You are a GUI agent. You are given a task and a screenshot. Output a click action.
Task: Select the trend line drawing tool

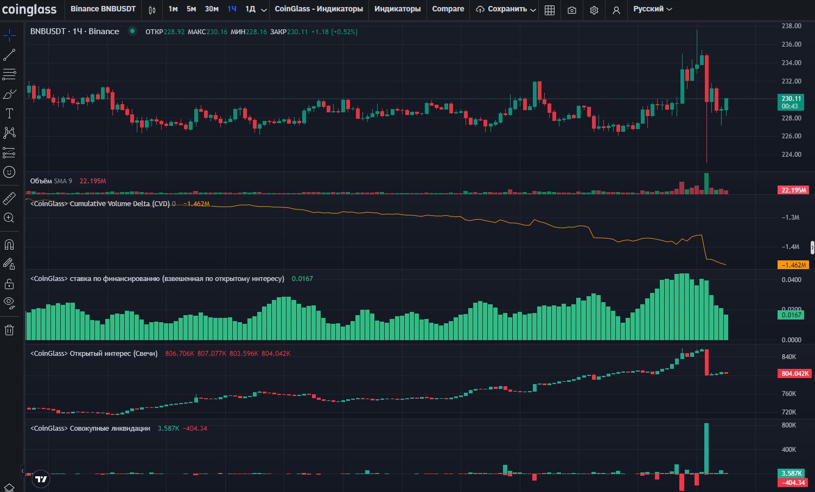coord(9,55)
